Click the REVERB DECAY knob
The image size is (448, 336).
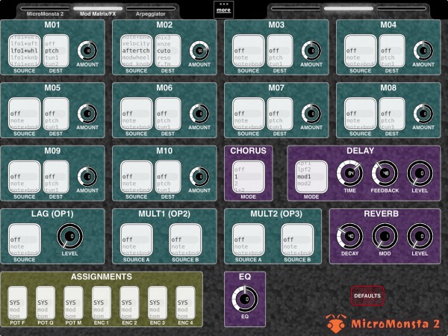pos(349,236)
